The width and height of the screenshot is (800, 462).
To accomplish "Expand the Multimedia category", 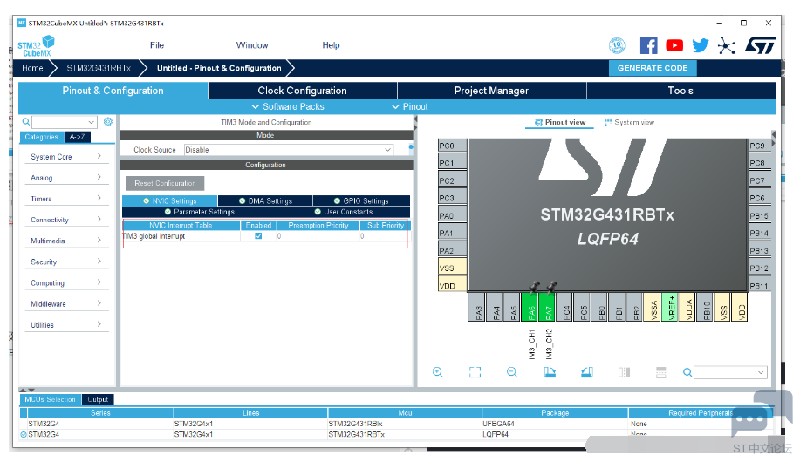I will pos(65,241).
